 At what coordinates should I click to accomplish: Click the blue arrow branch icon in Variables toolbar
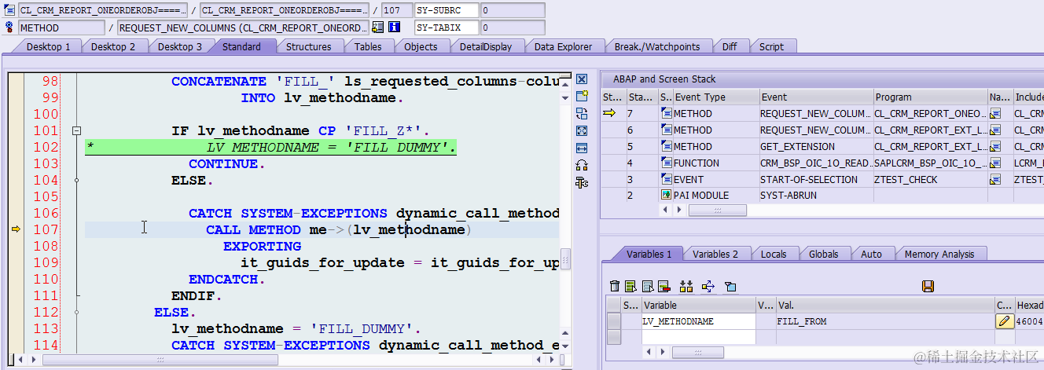(708, 286)
